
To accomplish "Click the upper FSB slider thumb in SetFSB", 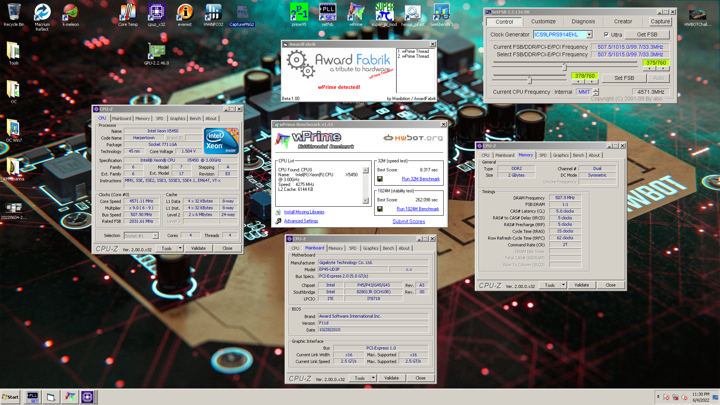I will click(x=564, y=67).
